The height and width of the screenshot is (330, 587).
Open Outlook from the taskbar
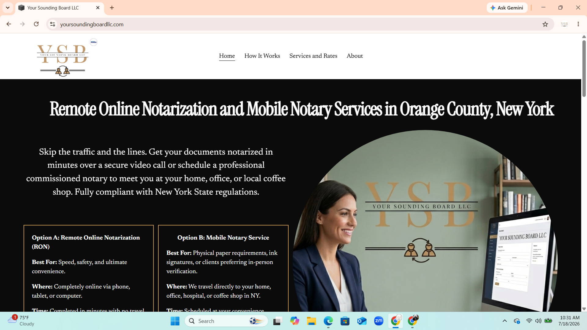click(362, 321)
